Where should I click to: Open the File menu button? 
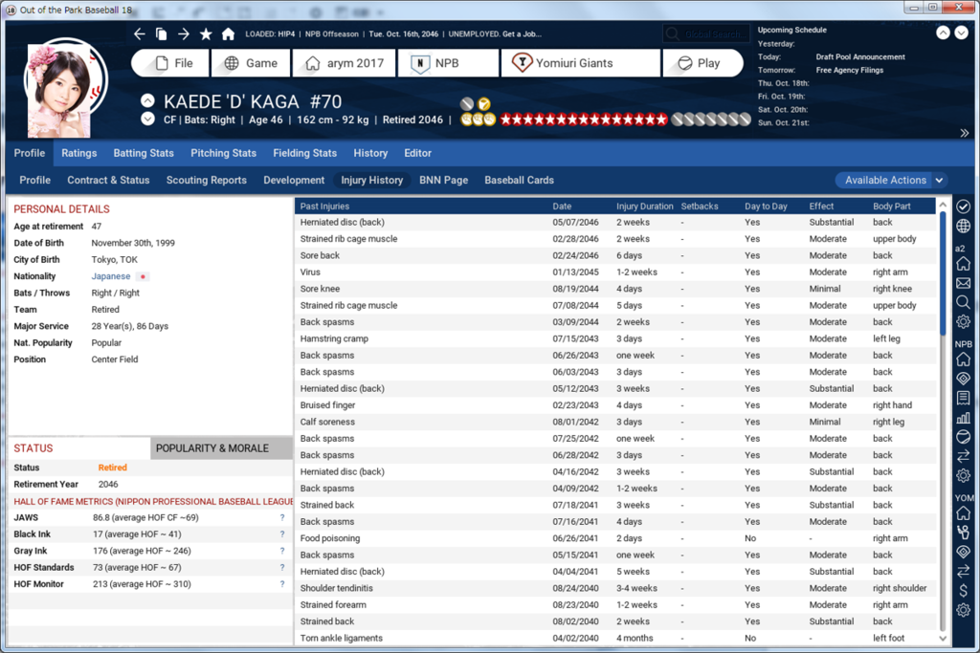pos(170,63)
